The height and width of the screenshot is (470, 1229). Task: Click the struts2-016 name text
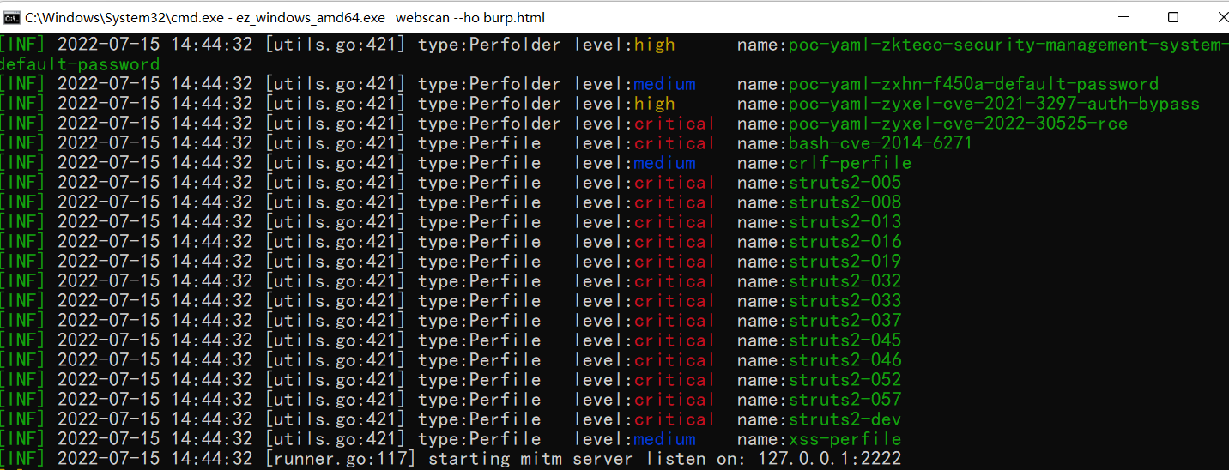[x=845, y=242]
